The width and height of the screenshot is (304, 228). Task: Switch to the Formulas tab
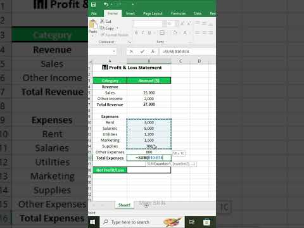point(178,13)
